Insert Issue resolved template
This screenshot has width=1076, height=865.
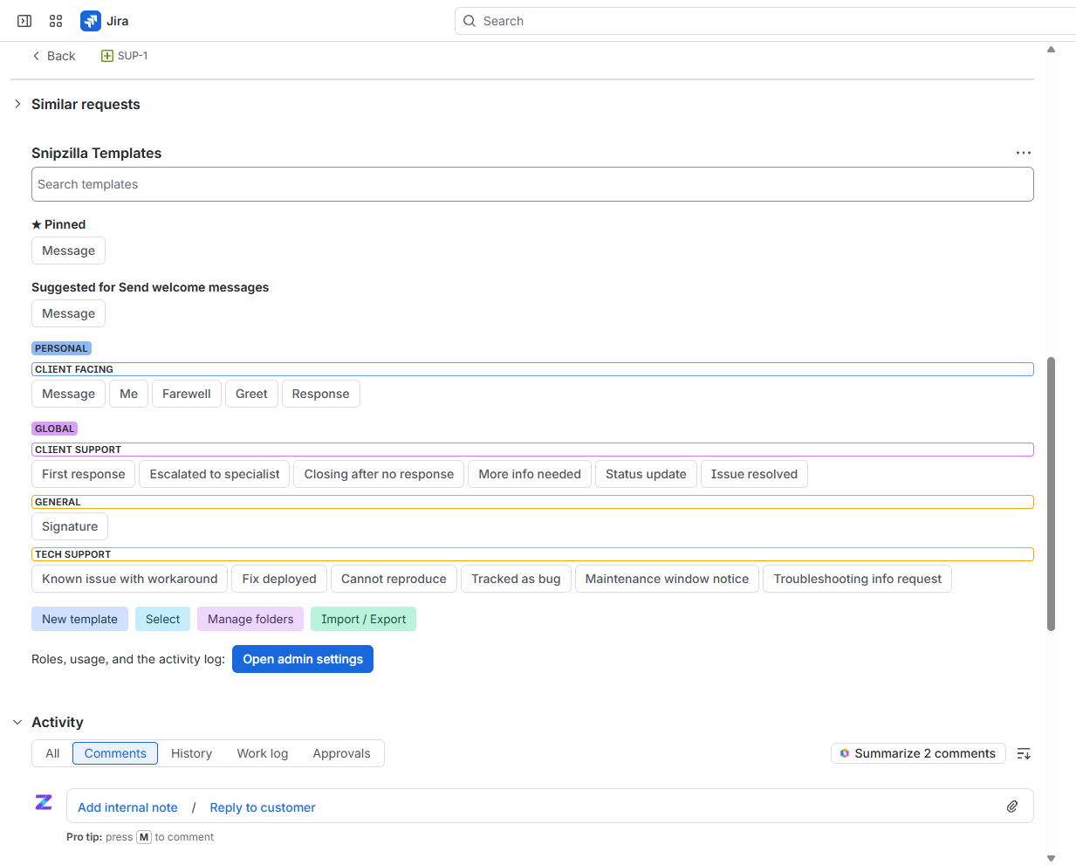coord(754,474)
